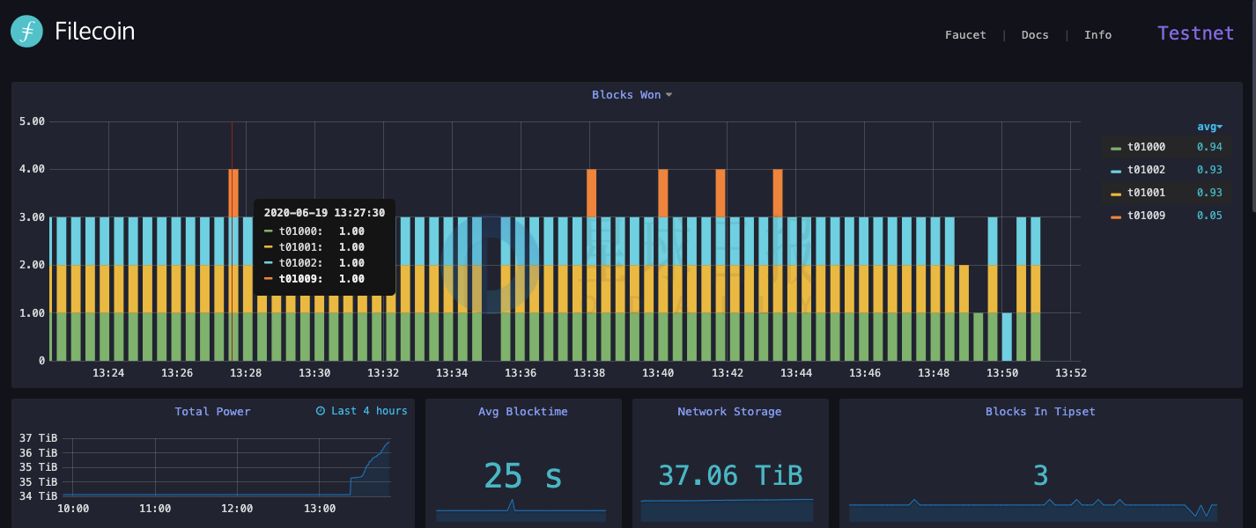The height and width of the screenshot is (528, 1256).
Task: Click the 0.05 avg value for t01009
Action: click(1209, 216)
